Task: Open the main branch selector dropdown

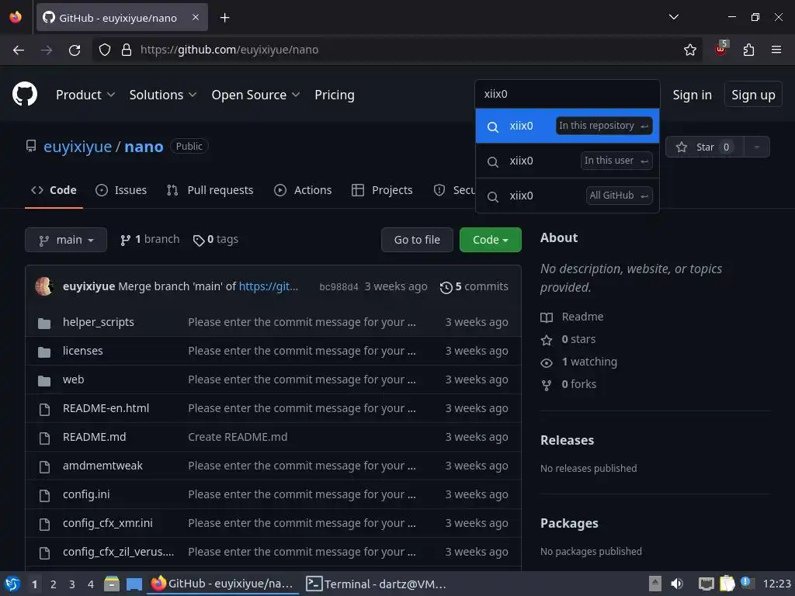Action: pyautogui.click(x=66, y=240)
